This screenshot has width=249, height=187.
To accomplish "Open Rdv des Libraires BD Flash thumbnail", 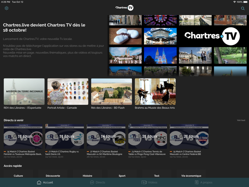I will (x=111, y=92).
